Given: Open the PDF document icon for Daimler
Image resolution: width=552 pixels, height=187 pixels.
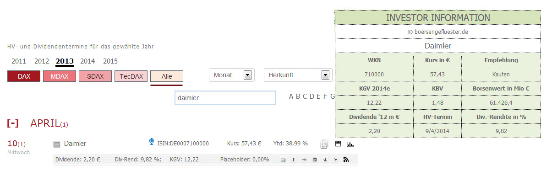Looking at the screenshot, I should pos(324,144).
